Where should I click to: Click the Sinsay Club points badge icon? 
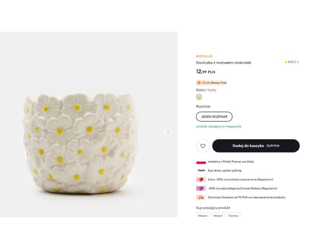(x=199, y=83)
